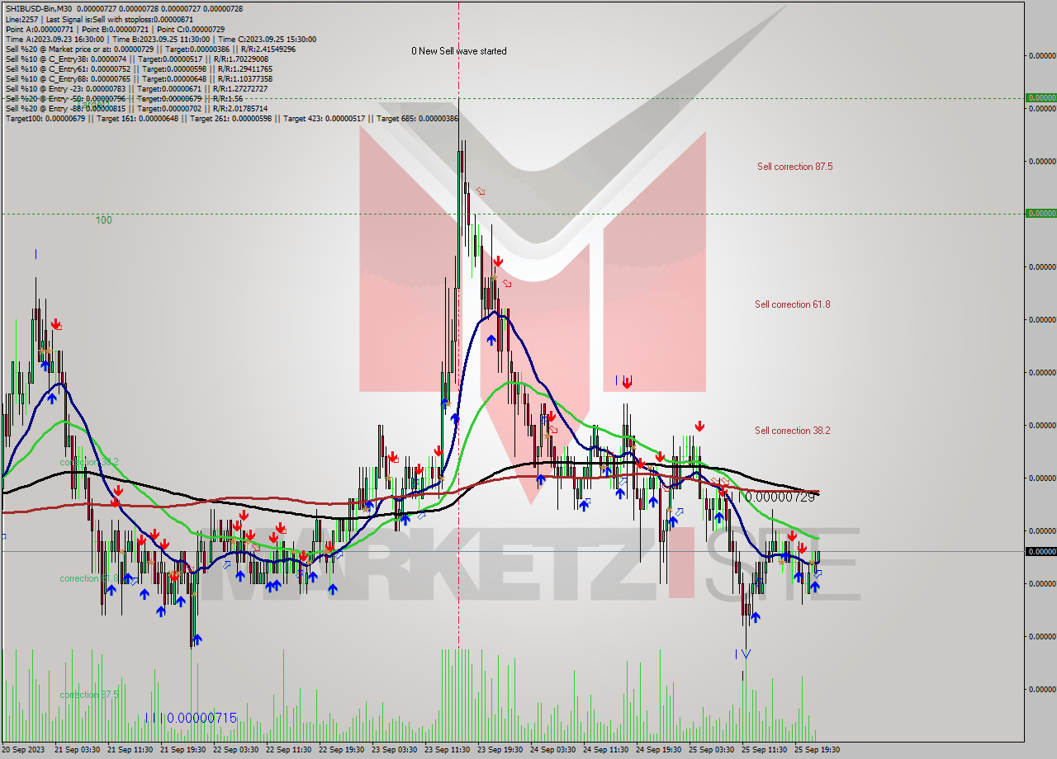1057x759 pixels.
Task: Click '22 Sep 11:30' on the time axis
Action: [x=289, y=750]
